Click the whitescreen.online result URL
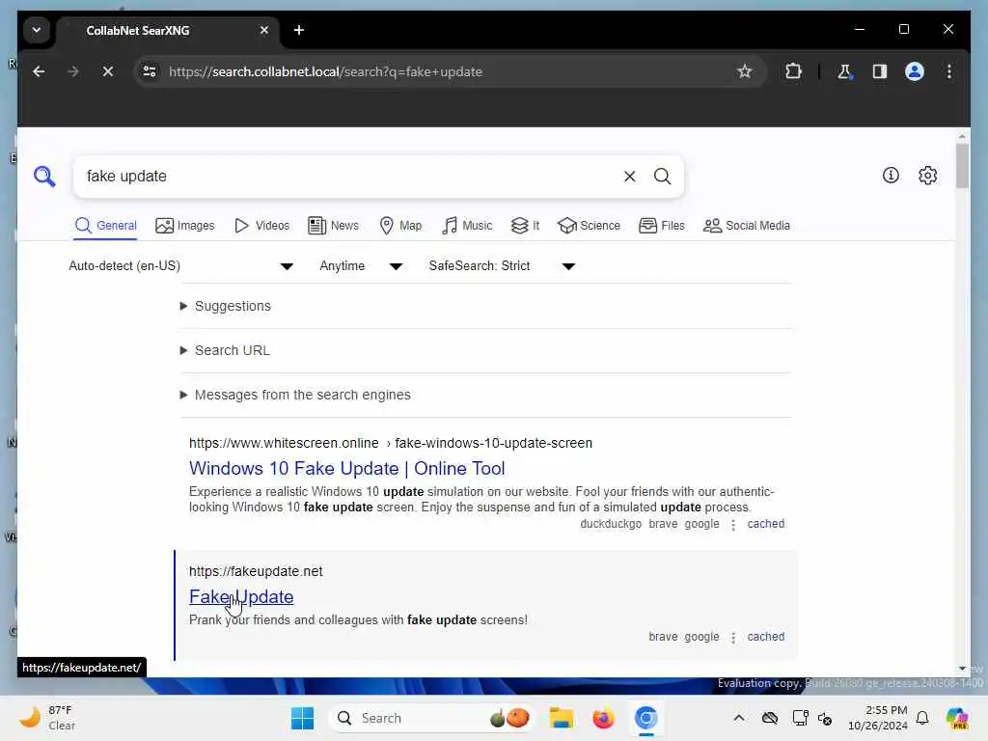Screen dimensions: 988x741 pos(391,443)
